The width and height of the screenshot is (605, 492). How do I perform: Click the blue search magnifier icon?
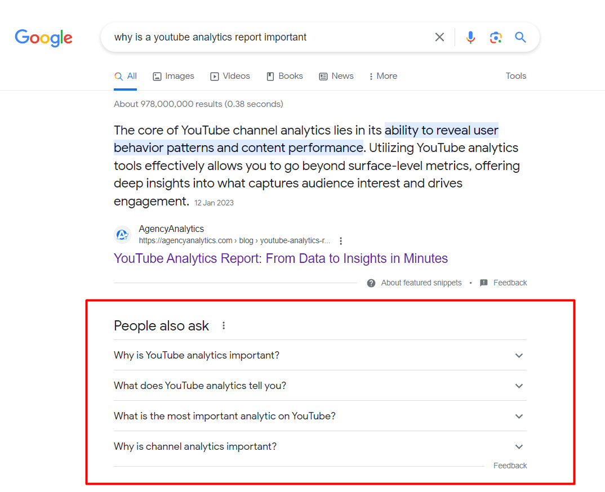(520, 37)
